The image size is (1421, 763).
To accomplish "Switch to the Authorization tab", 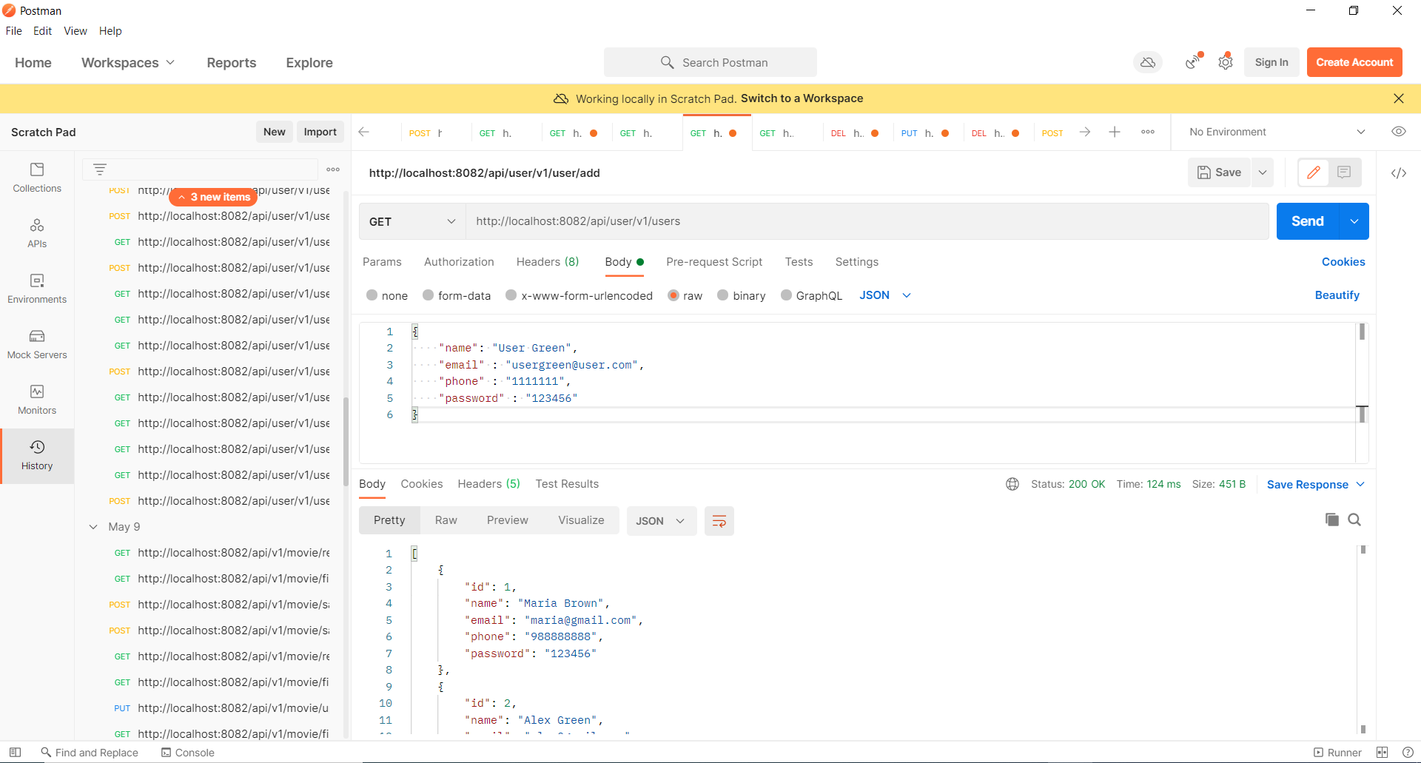I will click(x=459, y=262).
